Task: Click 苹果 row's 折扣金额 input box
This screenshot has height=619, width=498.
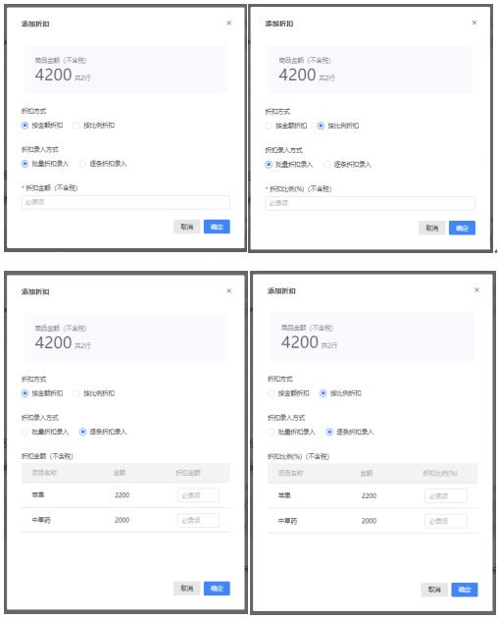Action: tap(198, 495)
